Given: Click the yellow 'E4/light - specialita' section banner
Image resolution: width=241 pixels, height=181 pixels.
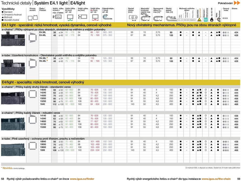Looking at the screenshot, I should pos(120,82).
